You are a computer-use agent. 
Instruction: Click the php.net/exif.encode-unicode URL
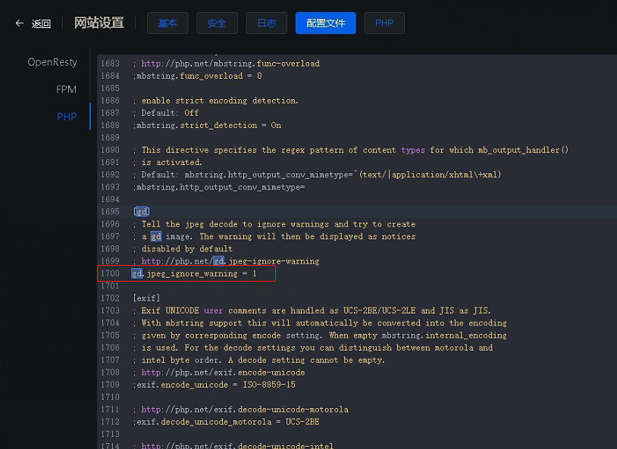[223, 373]
